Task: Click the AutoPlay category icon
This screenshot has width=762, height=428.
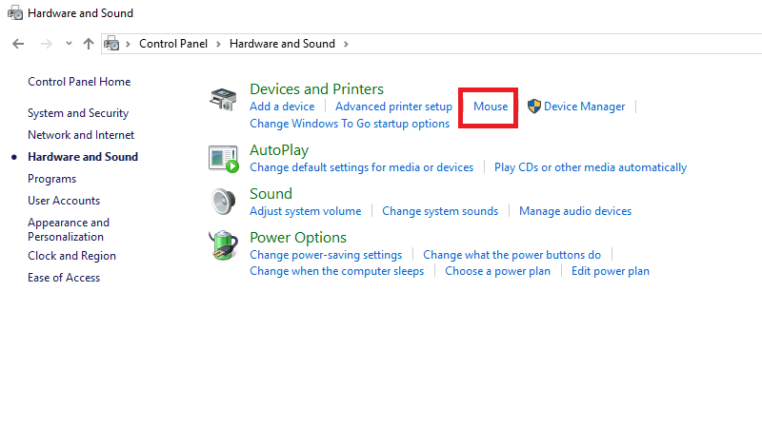Action: (x=223, y=159)
